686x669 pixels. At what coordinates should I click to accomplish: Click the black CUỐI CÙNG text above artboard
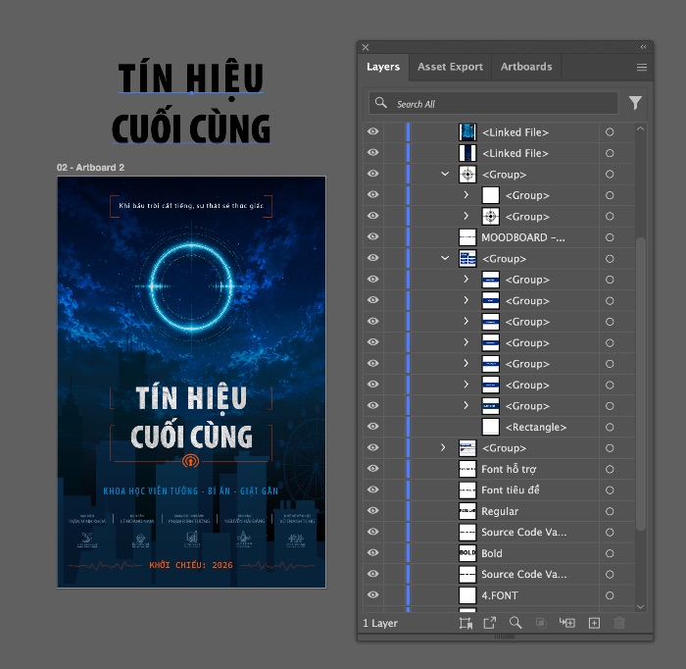click(x=191, y=128)
